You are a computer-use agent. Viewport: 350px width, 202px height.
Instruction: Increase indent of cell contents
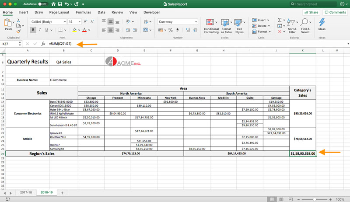[x=135, y=30]
